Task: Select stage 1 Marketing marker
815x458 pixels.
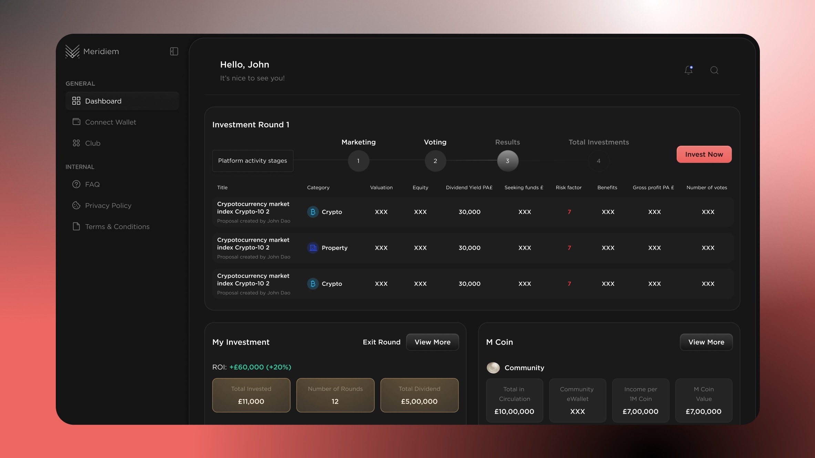Action: (x=358, y=161)
